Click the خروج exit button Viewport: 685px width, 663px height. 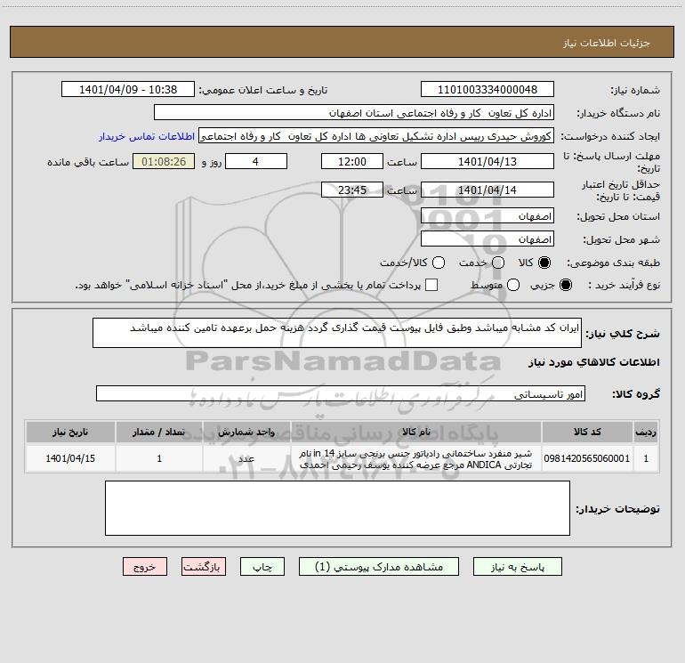coord(145,567)
